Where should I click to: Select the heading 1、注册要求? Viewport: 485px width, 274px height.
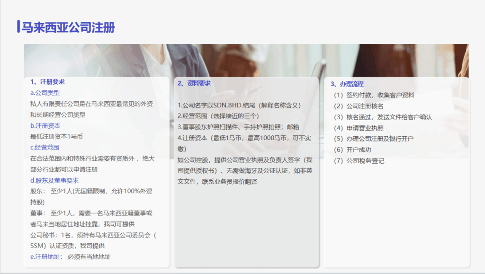(x=47, y=82)
